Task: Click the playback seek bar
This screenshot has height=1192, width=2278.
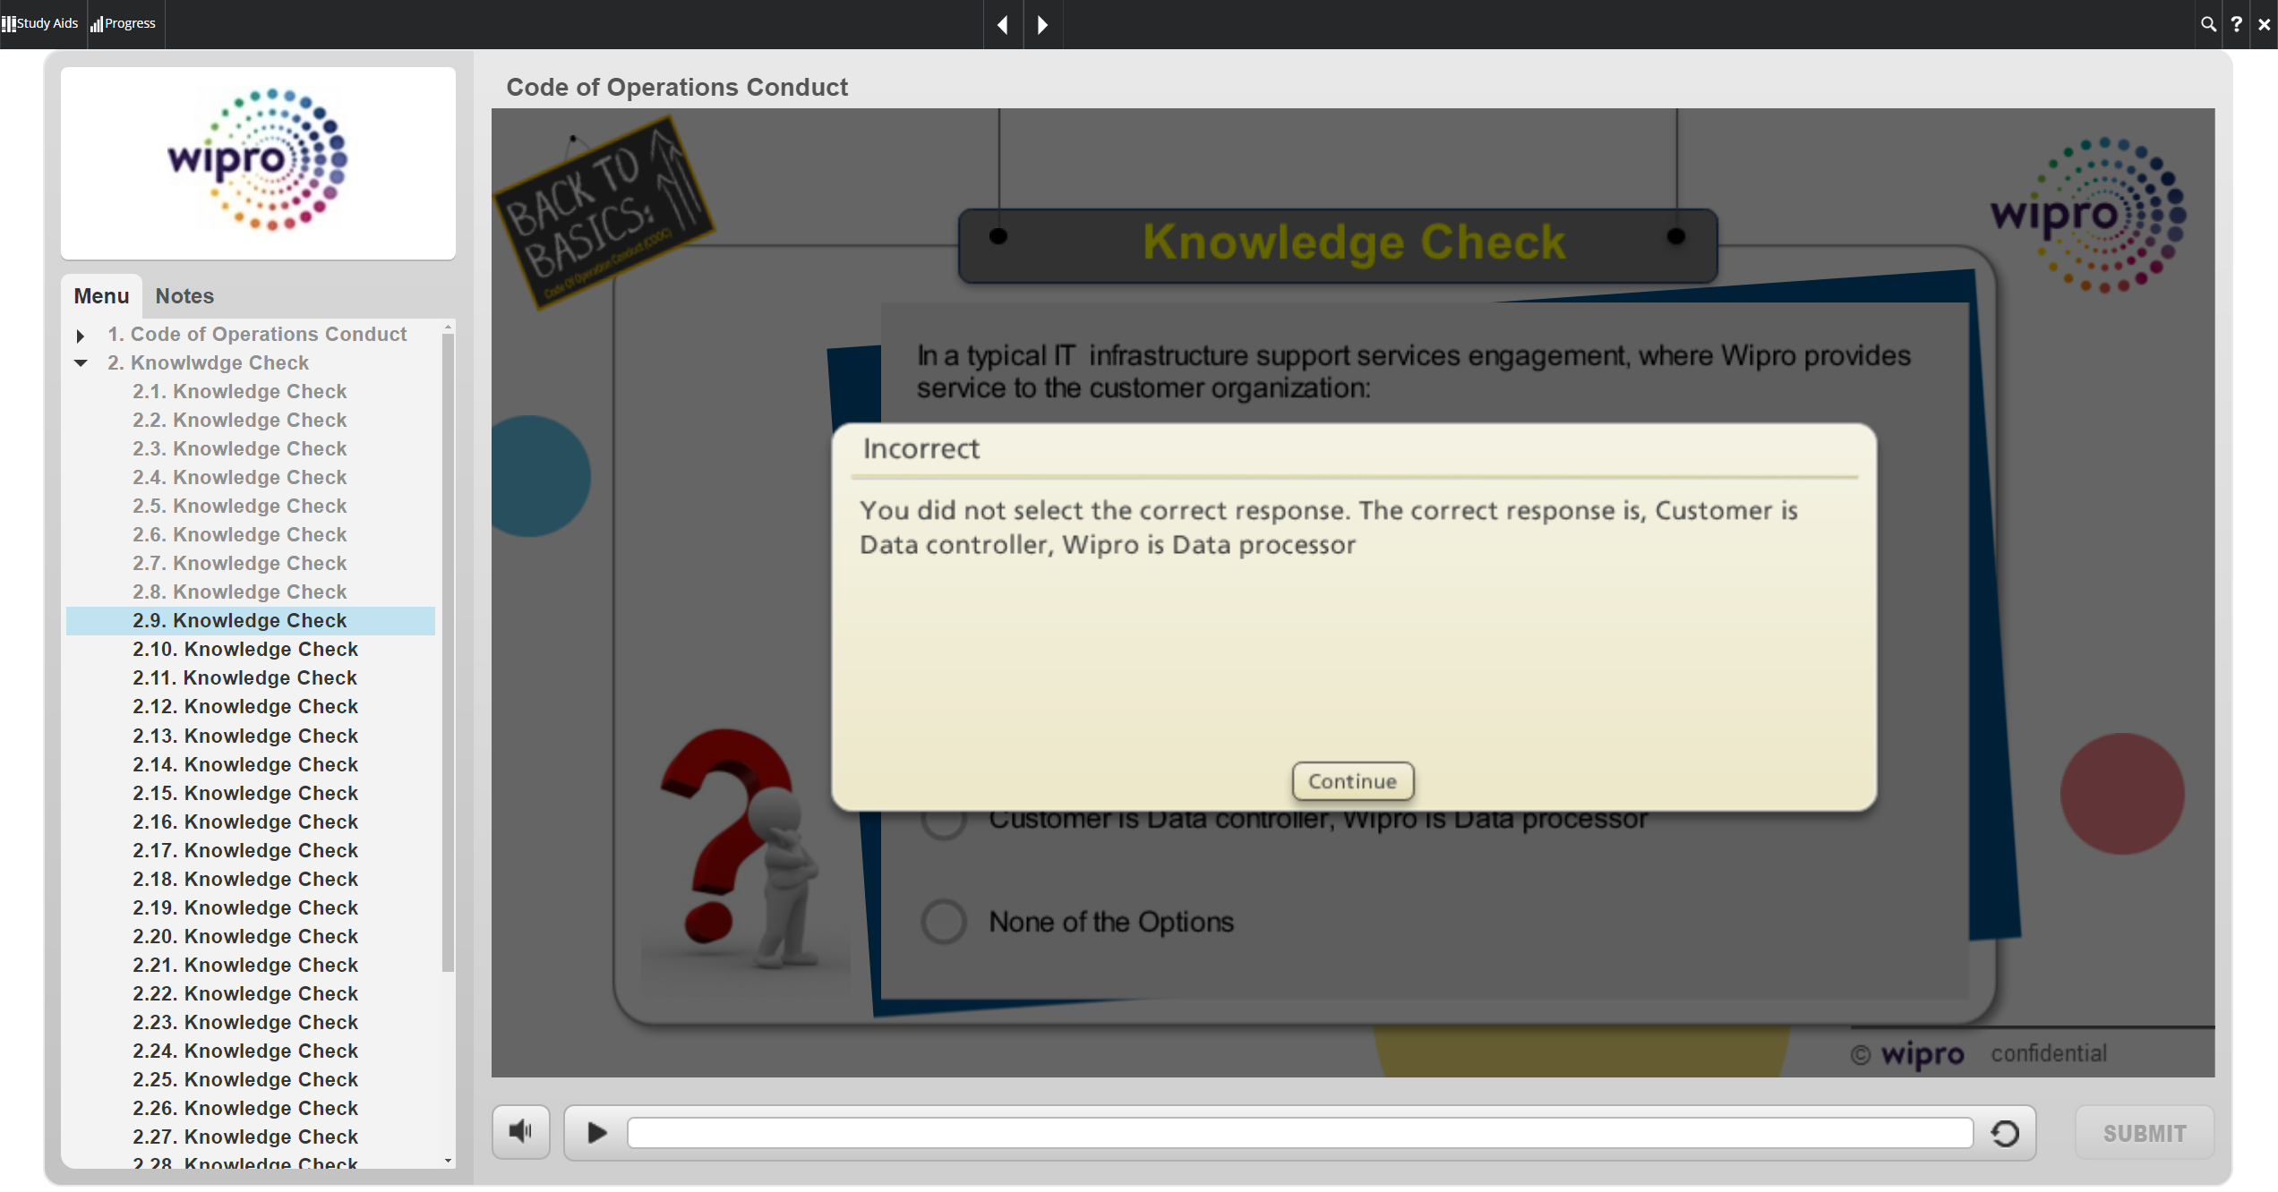Action: click(x=1298, y=1133)
